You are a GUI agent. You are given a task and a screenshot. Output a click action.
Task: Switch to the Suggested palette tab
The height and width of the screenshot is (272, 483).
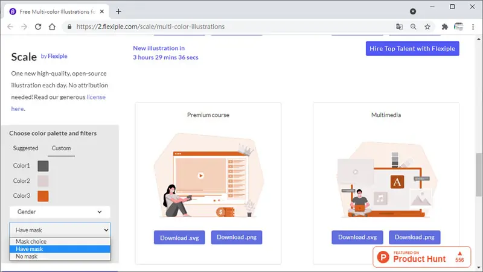pyautogui.click(x=25, y=148)
